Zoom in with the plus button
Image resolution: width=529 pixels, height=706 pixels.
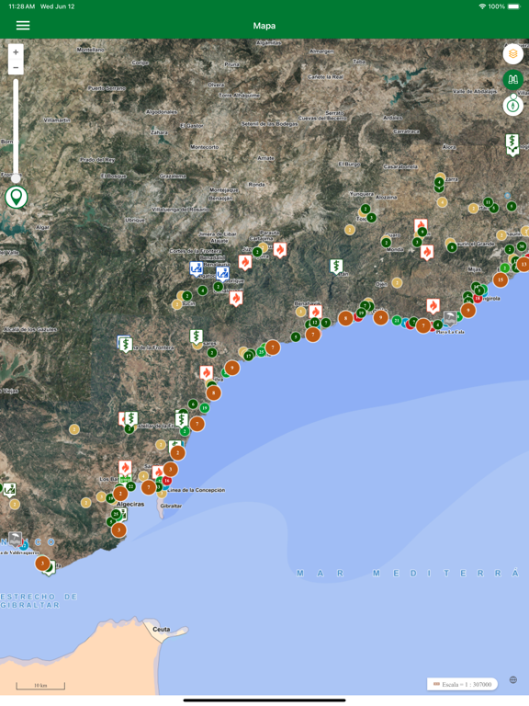click(x=16, y=52)
